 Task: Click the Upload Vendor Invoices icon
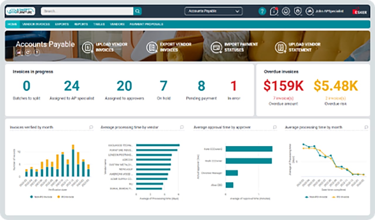tap(87, 47)
